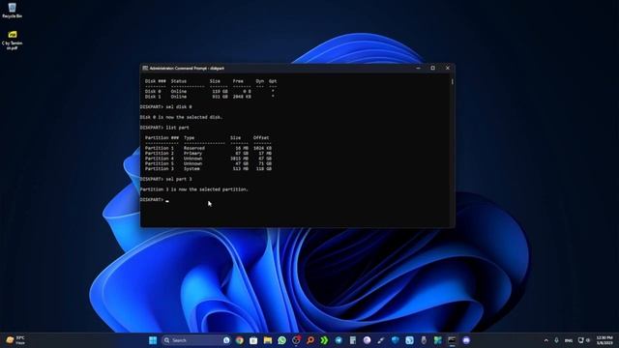Select the PDF file desktop icon

(x=13, y=41)
